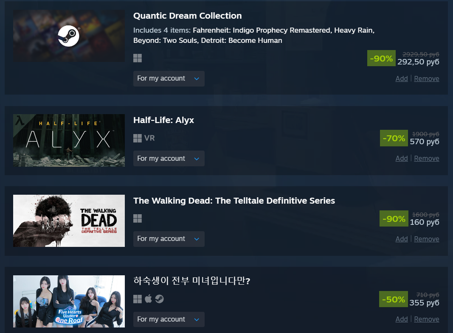Remove Half-Life: Alyx from the cart

point(426,158)
